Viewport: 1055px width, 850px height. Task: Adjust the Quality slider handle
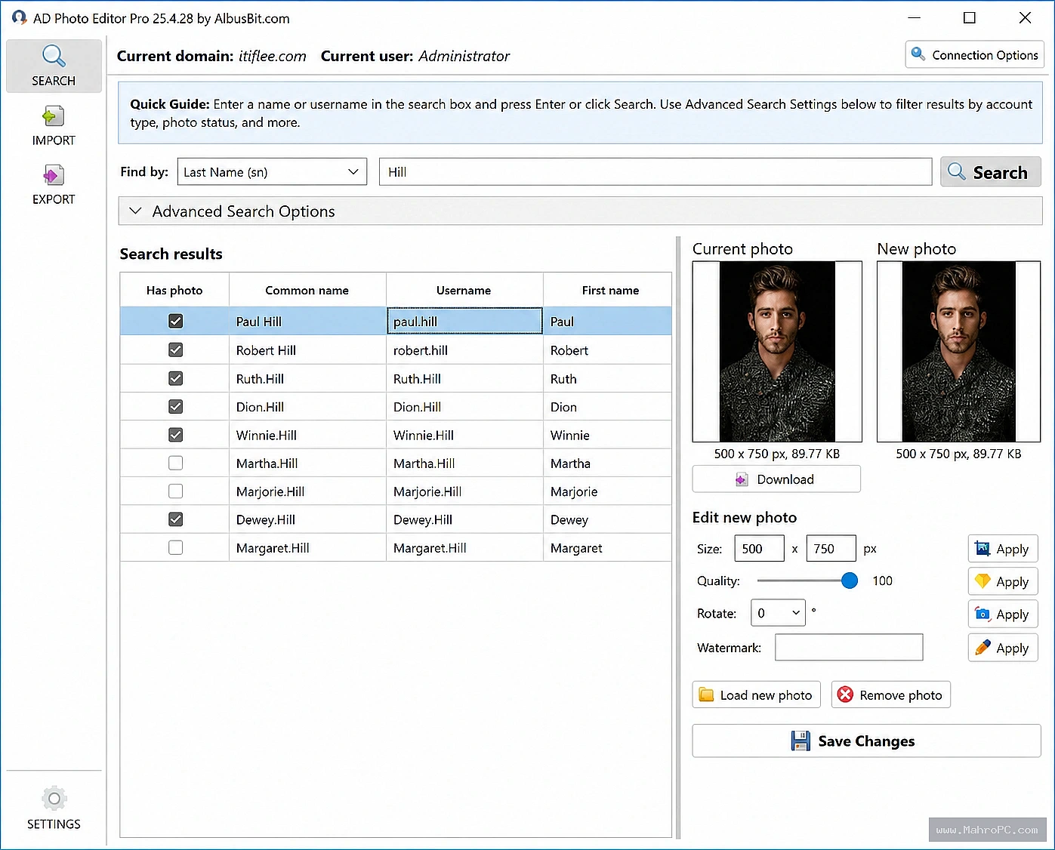tap(850, 581)
